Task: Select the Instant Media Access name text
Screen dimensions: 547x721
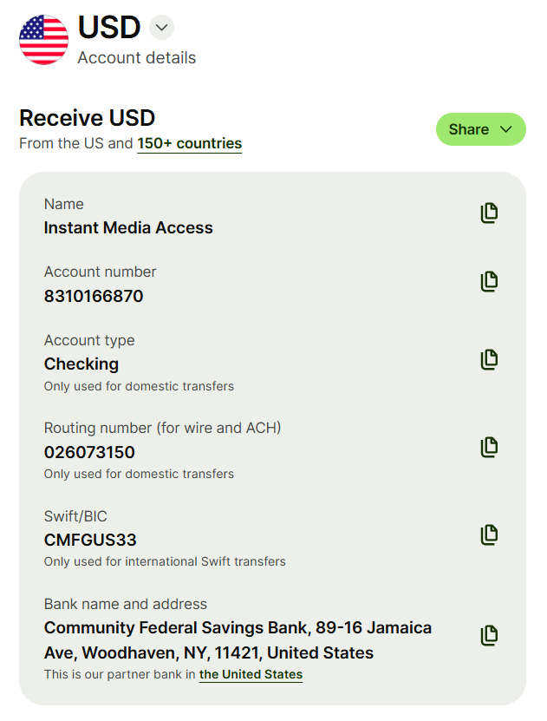Action: (128, 227)
